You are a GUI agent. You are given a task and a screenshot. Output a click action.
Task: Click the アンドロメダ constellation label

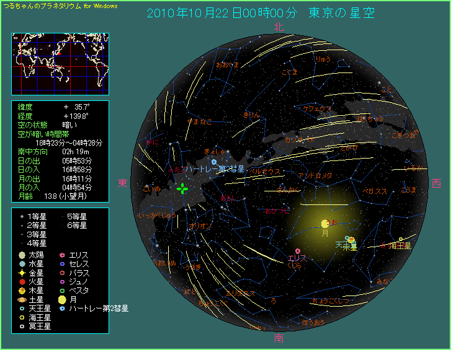(x=315, y=175)
